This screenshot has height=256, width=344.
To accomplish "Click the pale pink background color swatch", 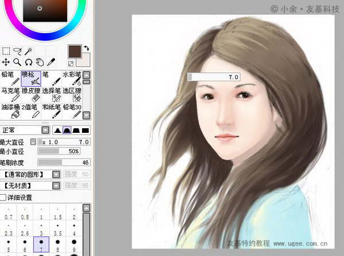I will point(85,61).
